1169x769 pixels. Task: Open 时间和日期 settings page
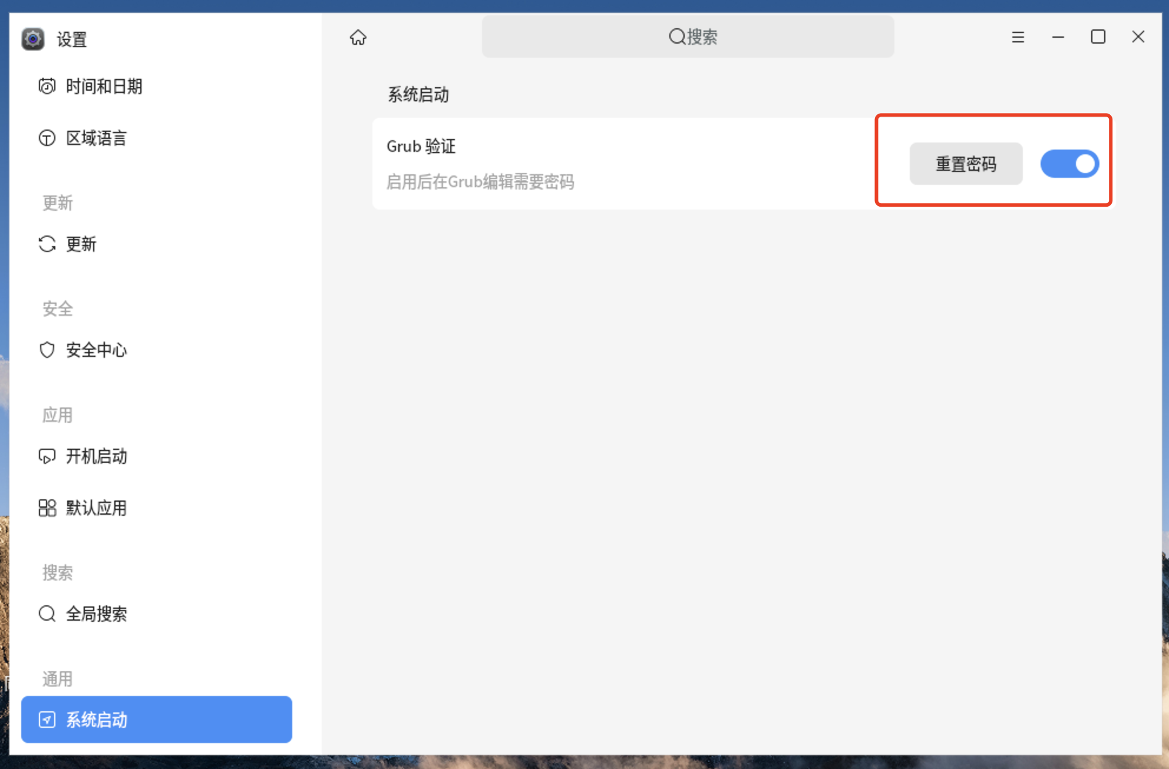point(104,87)
